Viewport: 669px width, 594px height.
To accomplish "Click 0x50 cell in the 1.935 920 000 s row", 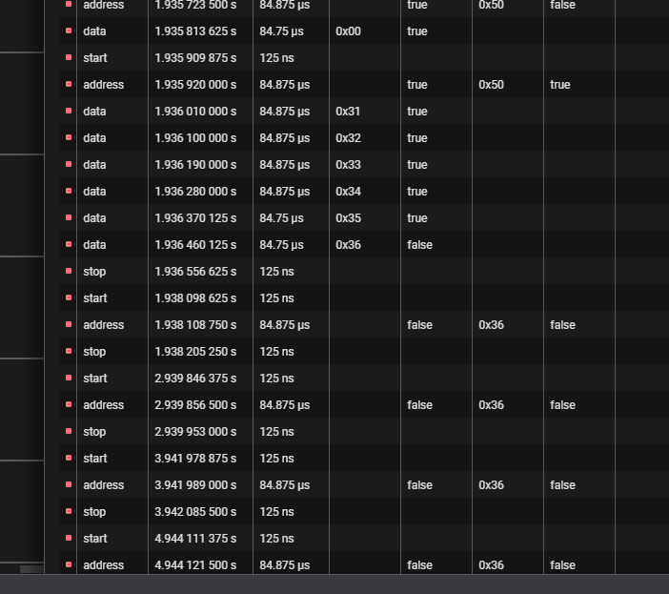I will [x=491, y=85].
